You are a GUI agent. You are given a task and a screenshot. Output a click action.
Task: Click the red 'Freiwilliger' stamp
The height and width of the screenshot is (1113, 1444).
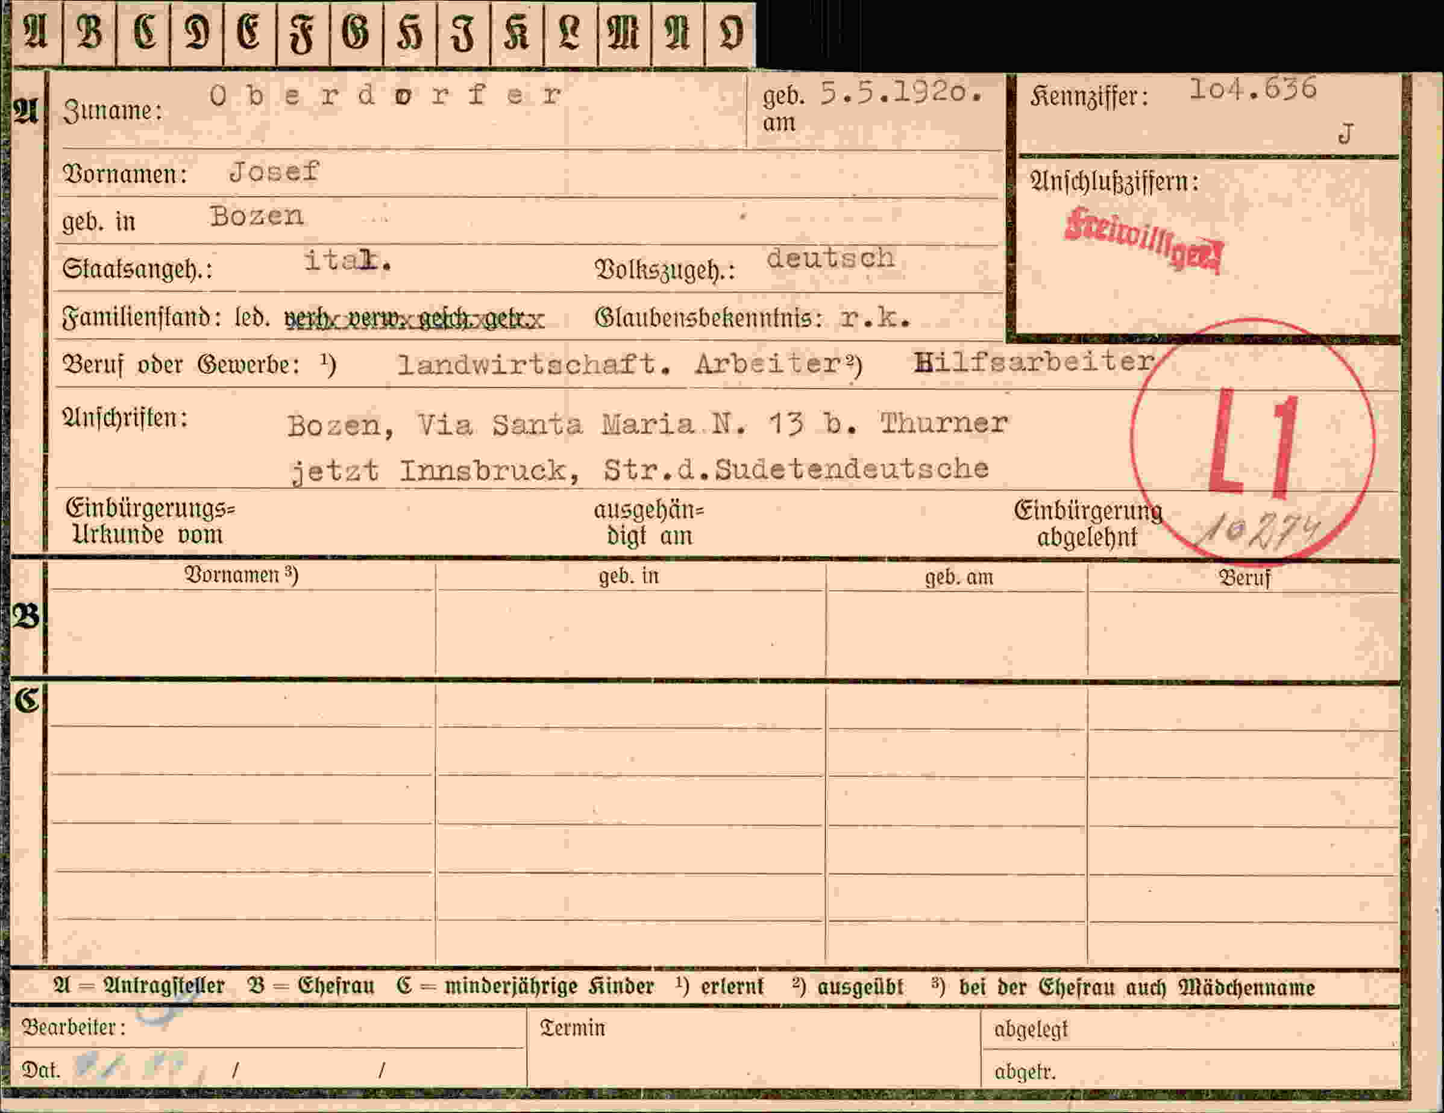coord(1144,240)
